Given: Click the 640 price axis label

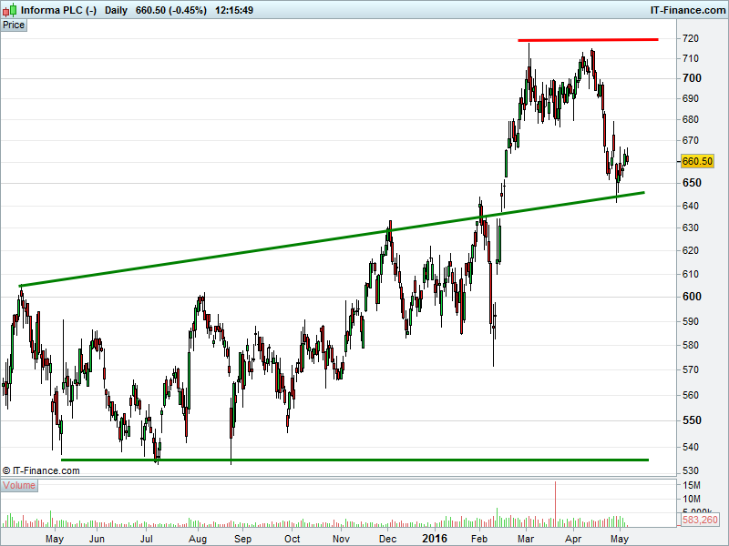Looking at the screenshot, I should pos(691,206).
